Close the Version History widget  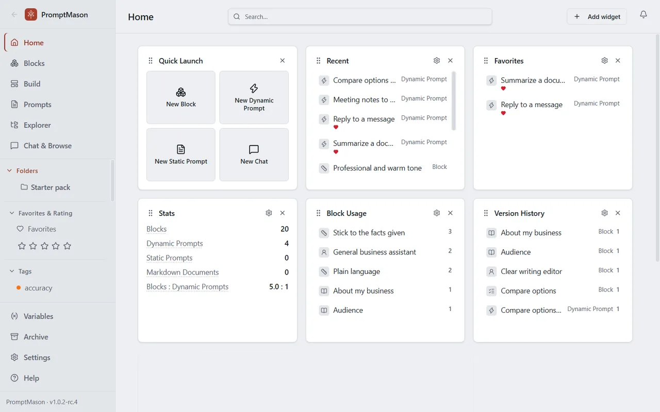click(x=618, y=213)
